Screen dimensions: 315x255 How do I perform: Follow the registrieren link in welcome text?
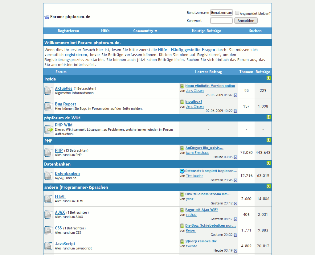click(76, 55)
